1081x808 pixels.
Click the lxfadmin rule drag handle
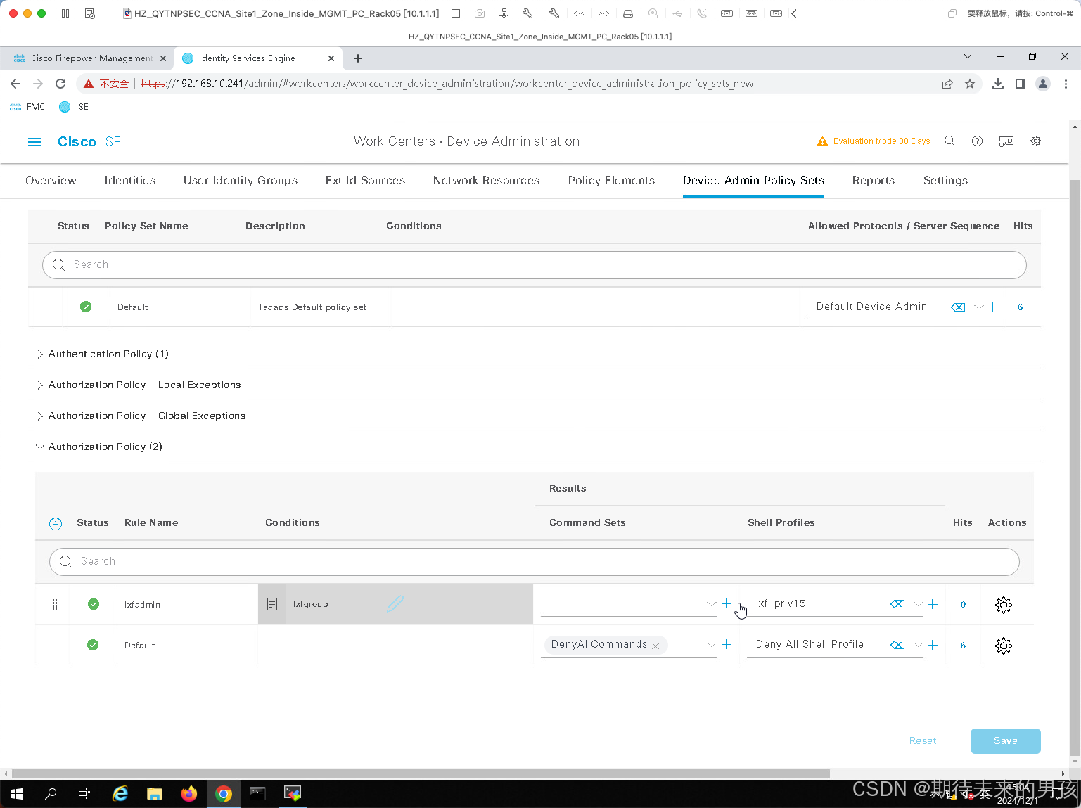click(x=55, y=605)
